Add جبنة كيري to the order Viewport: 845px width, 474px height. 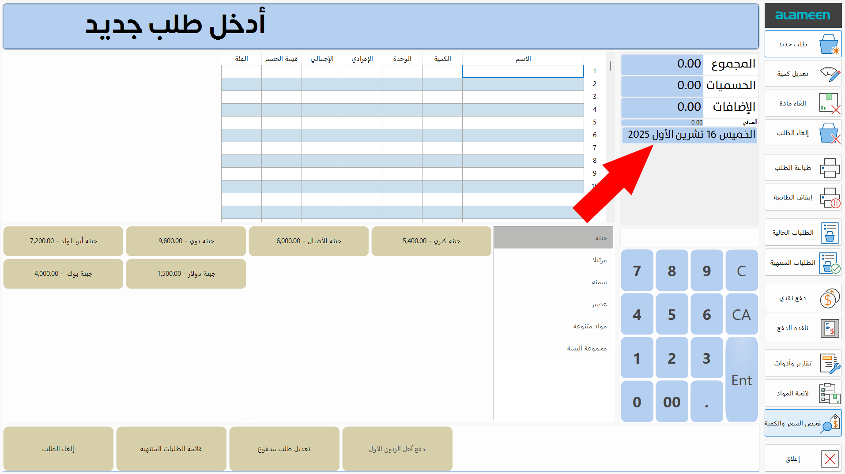tap(431, 241)
